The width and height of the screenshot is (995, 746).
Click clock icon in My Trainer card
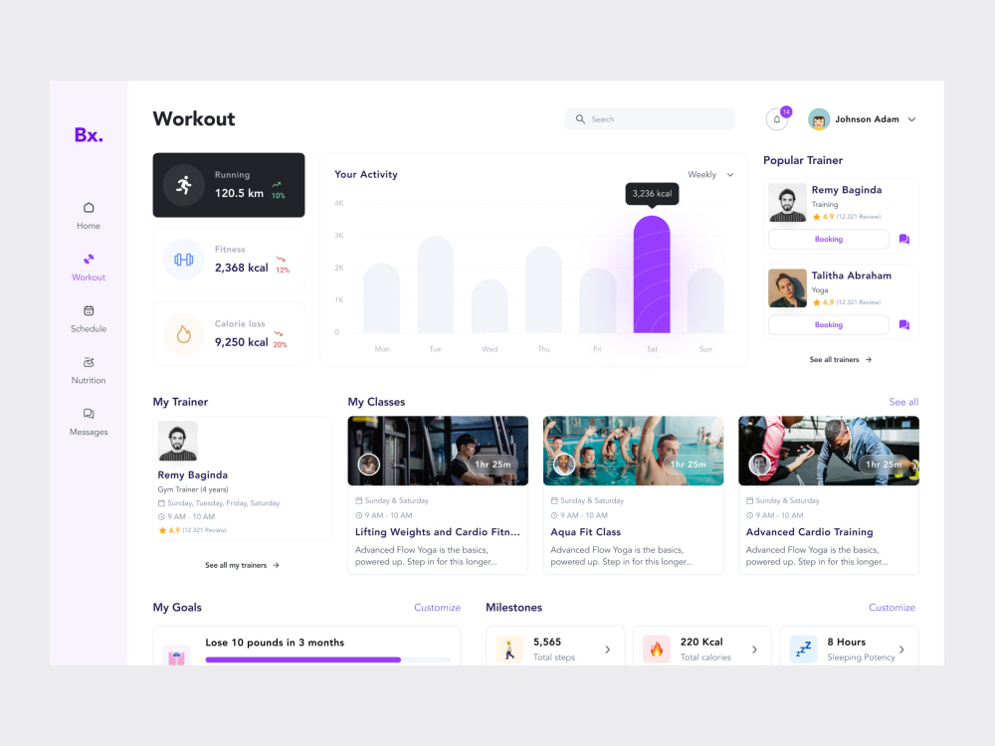tap(161, 516)
